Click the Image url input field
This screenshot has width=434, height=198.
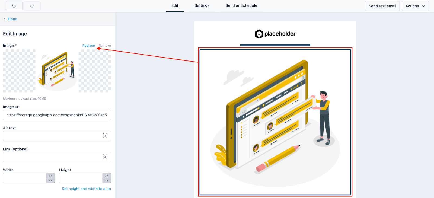point(57,115)
